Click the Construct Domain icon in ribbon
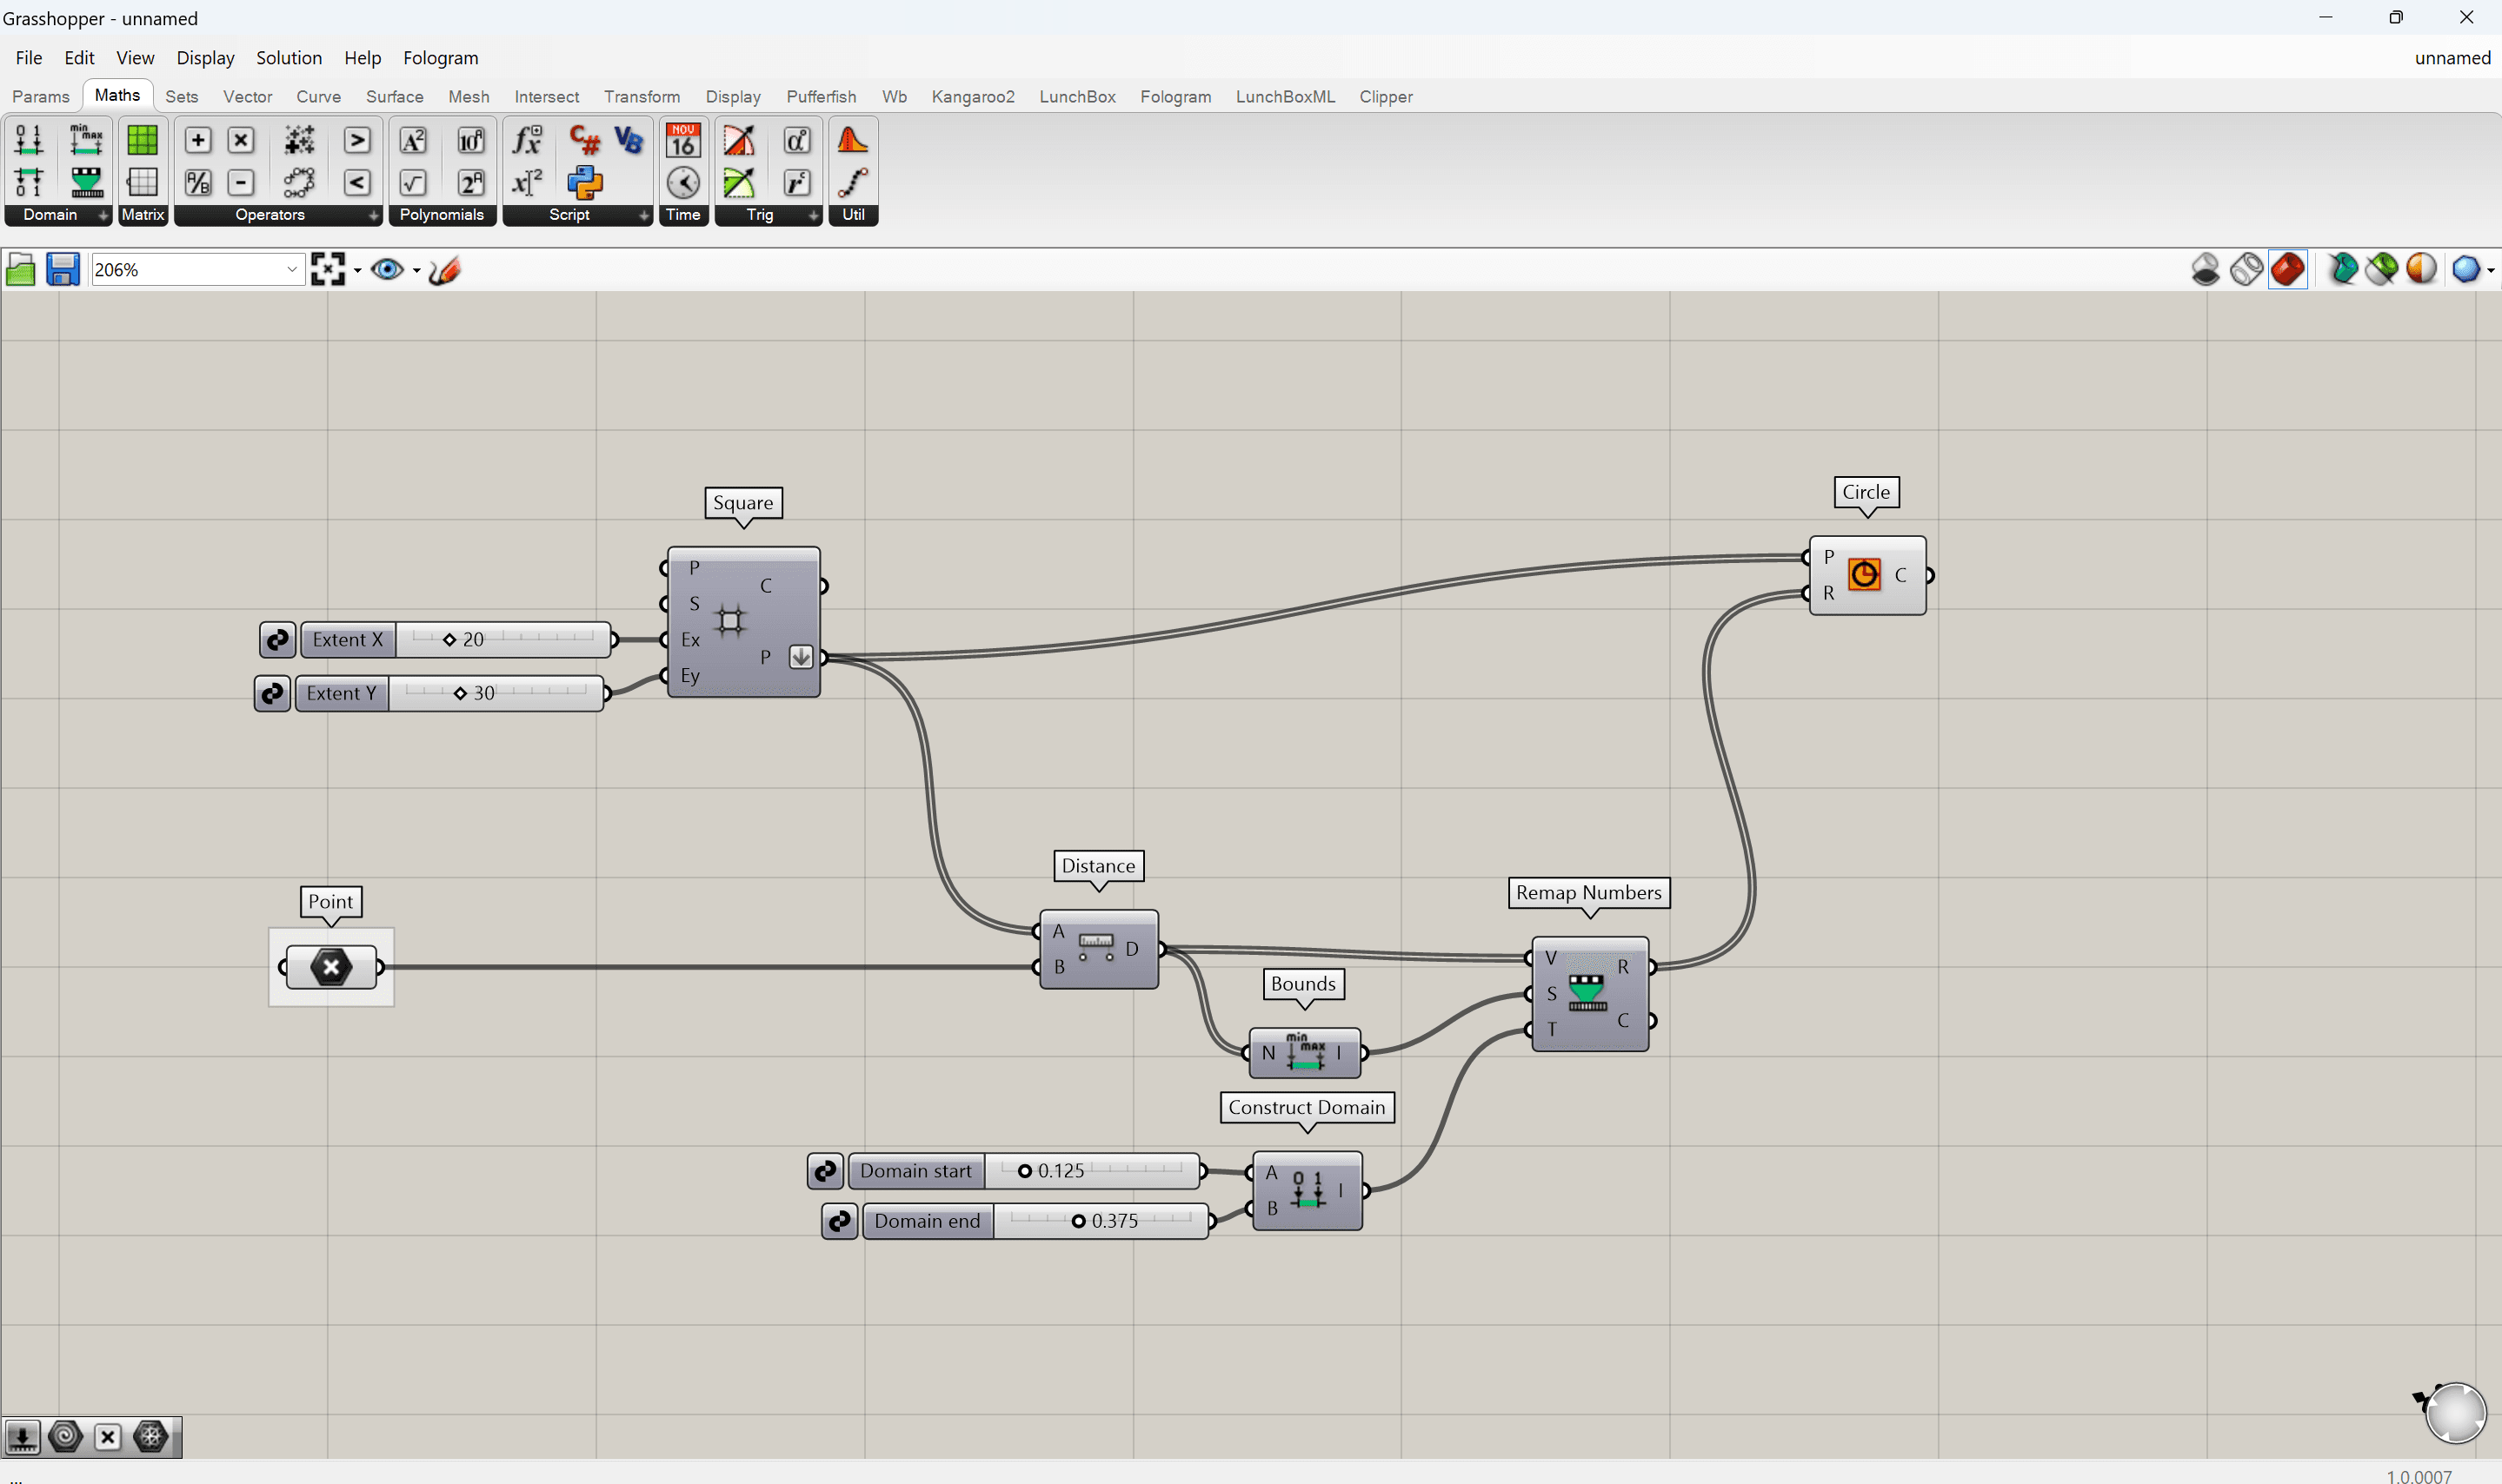Viewport: 2502px width, 1484px height. [x=29, y=140]
